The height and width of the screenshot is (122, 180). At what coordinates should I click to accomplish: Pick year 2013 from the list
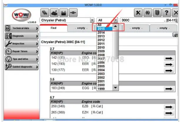[105, 36]
